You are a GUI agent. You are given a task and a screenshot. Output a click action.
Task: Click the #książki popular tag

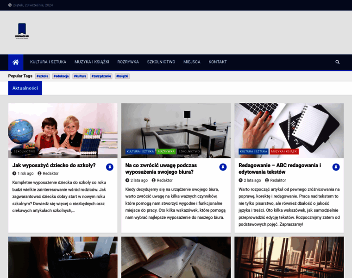tap(122, 76)
